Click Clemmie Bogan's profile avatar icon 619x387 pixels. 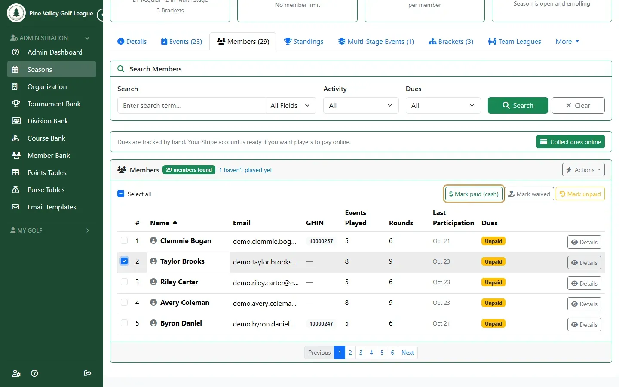pyautogui.click(x=153, y=240)
